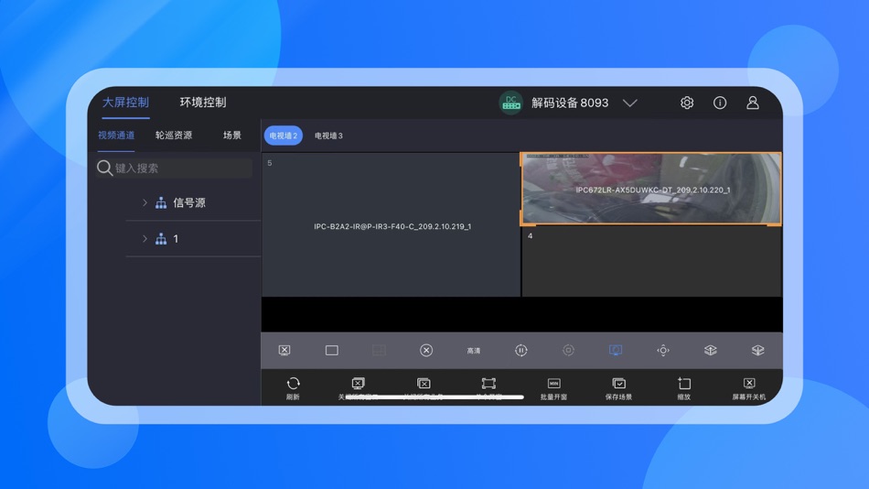Click the 保存场景 button
869x489 pixels.
click(x=619, y=388)
